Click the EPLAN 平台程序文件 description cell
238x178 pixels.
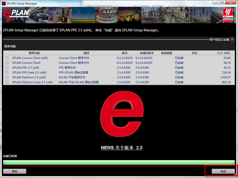[72, 77]
